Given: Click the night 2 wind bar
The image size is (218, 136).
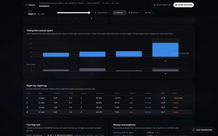Looking at the screenshot, I should [x=92, y=70].
